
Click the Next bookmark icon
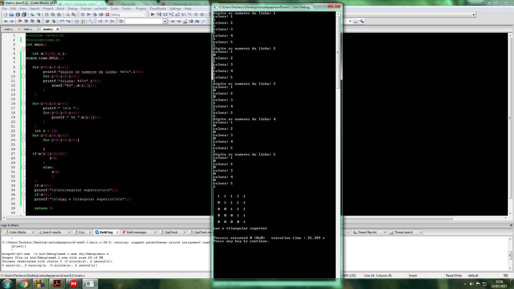click(32, 21)
